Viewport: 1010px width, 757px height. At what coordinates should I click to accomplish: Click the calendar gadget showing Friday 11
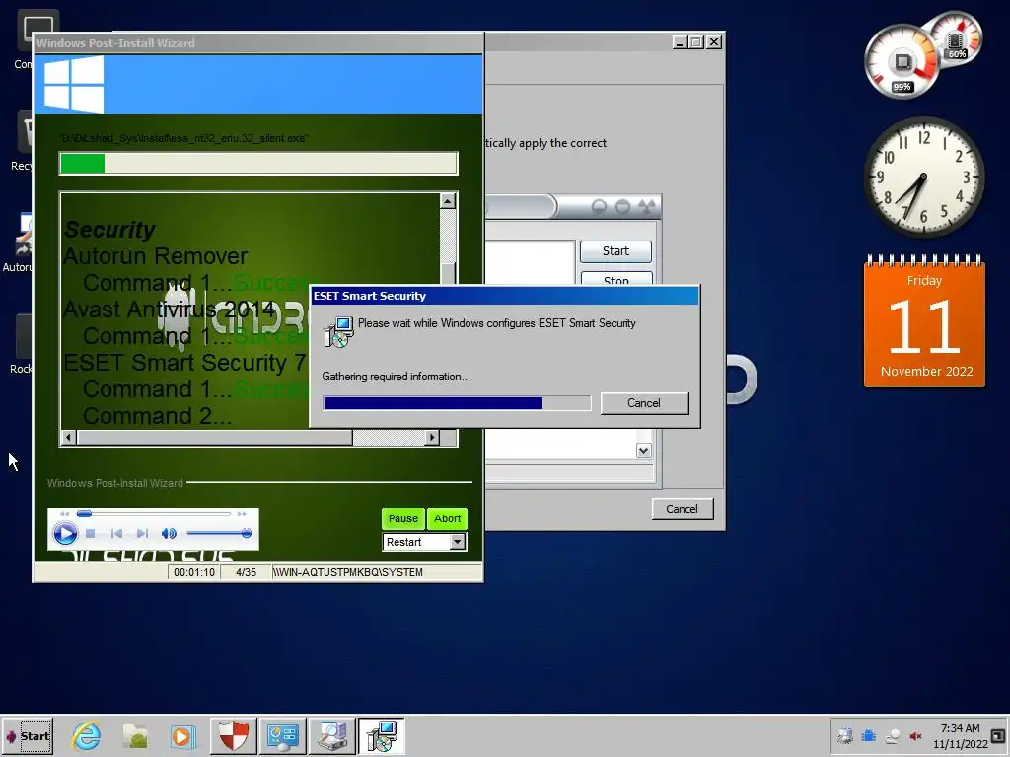pos(924,321)
